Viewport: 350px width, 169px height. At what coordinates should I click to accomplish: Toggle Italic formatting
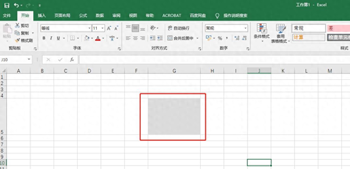click(51, 38)
